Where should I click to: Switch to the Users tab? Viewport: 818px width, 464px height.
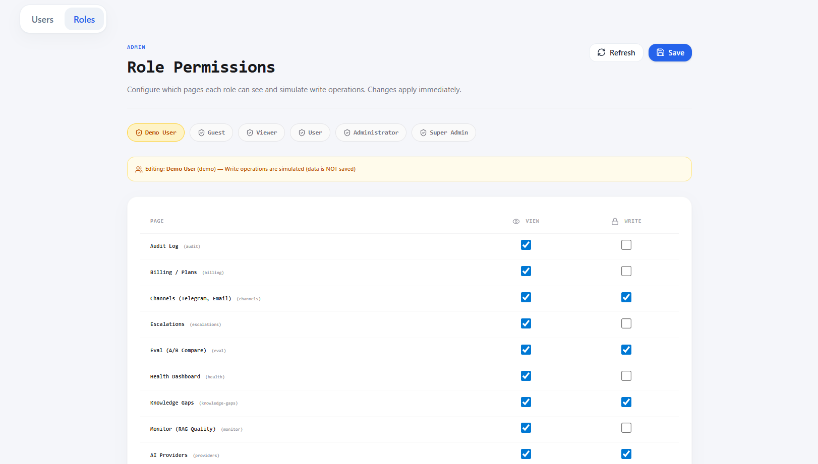[x=42, y=19]
